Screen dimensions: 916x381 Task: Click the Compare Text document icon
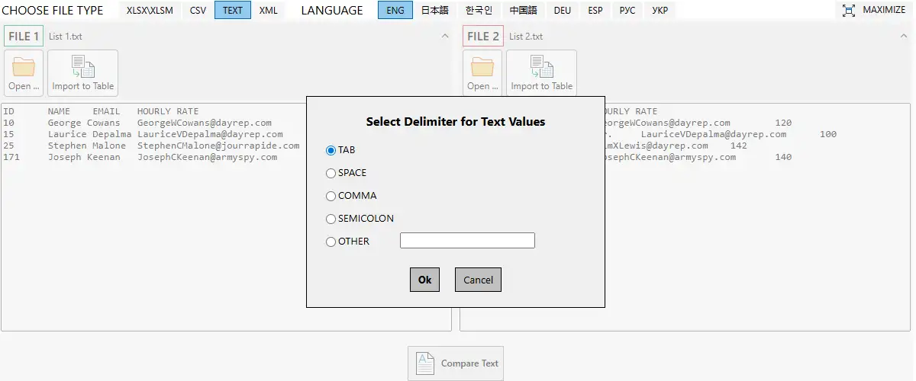tap(426, 363)
